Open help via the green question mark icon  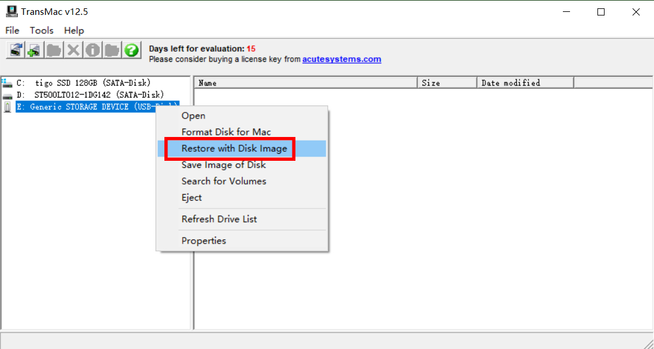pyautogui.click(x=132, y=50)
